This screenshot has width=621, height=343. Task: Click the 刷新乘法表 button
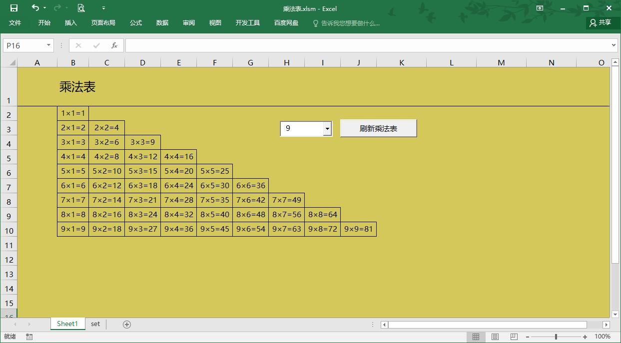pyautogui.click(x=378, y=128)
